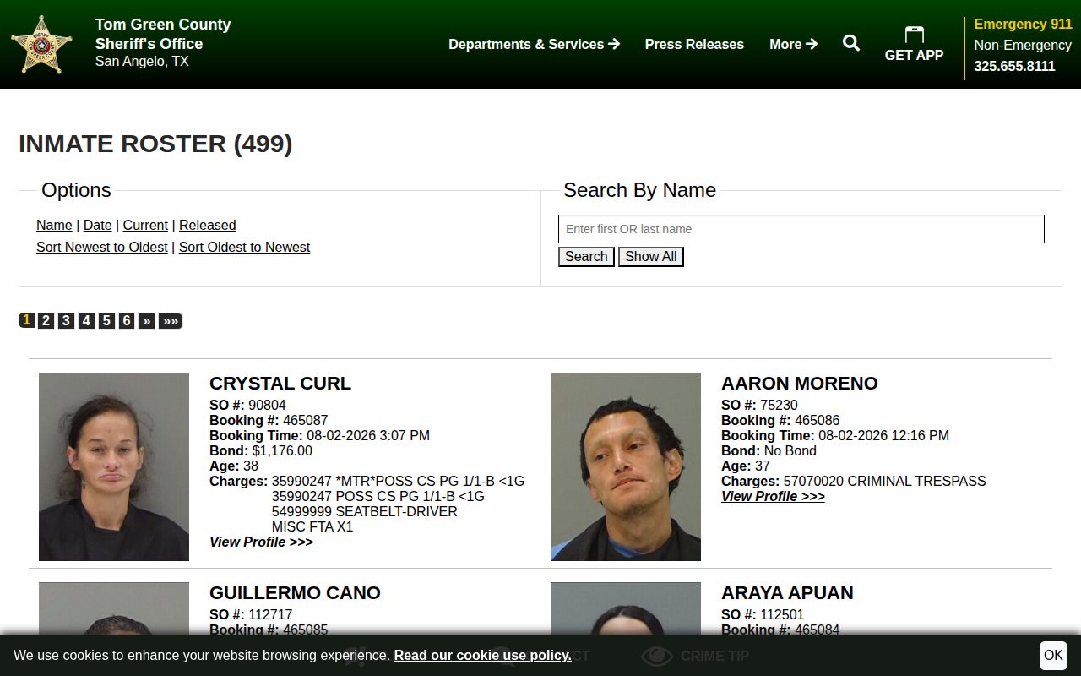
Task: Select MISC FTA X1 charge line
Action: tap(312, 526)
